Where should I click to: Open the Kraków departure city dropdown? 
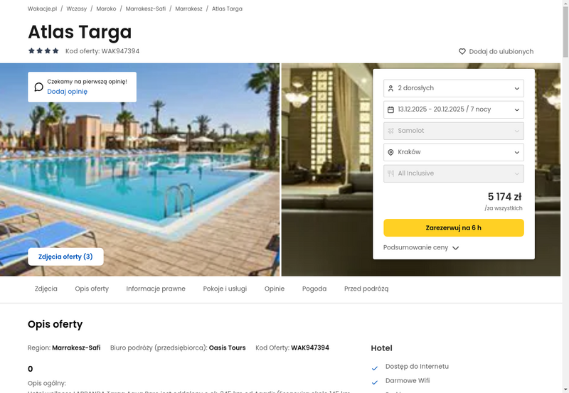point(454,152)
